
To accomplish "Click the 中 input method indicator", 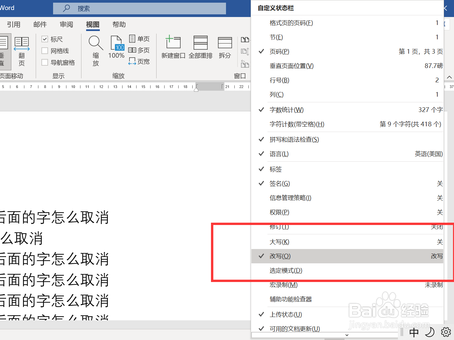I will [x=414, y=332].
